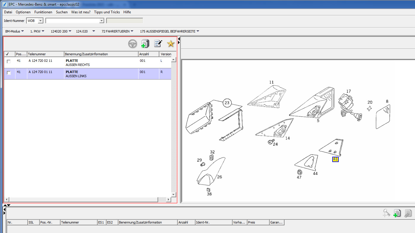The image size is (415, 233).
Task: Click callout 29 in the diagram
Action: 199,160
